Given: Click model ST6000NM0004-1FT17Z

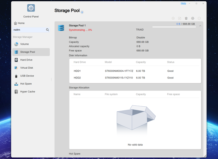Looking at the screenshot, I should 119,71.
